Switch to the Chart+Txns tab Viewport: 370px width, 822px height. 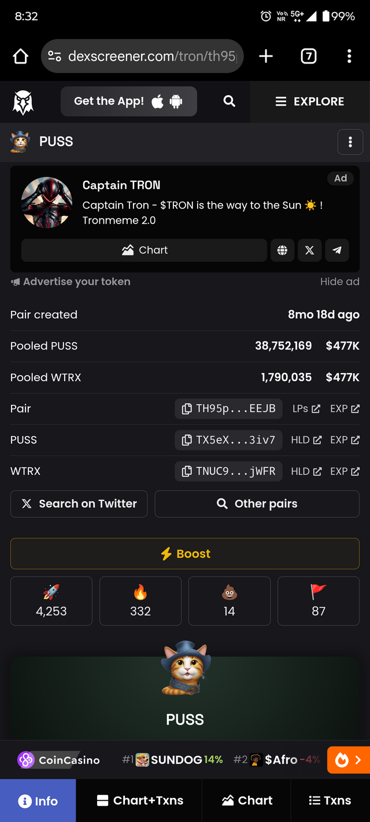pyautogui.click(x=139, y=800)
